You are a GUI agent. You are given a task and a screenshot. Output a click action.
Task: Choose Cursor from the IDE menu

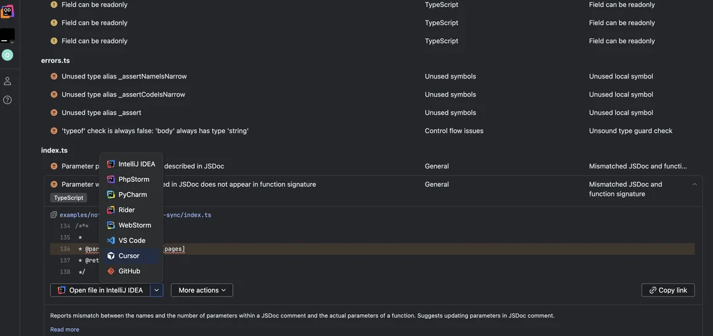pos(131,255)
